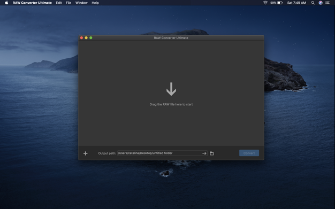Open the RAW Converter Ultimate app menu
The width and height of the screenshot is (335, 209).
pos(32,3)
